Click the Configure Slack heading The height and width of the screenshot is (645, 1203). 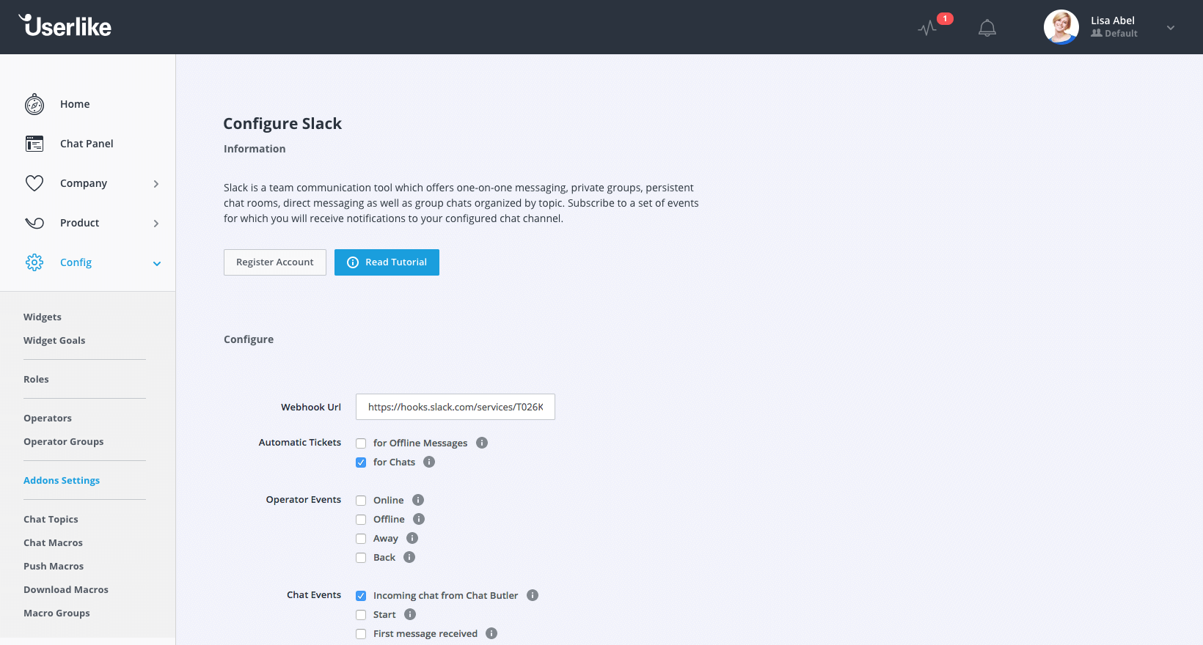pyautogui.click(x=282, y=124)
